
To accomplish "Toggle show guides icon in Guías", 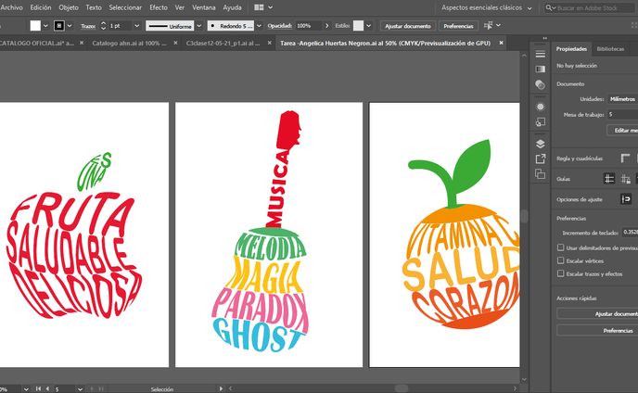I will pyautogui.click(x=609, y=178).
